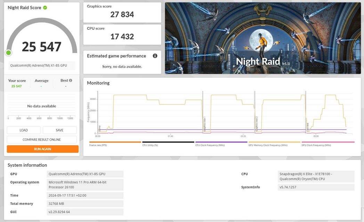Click the CPU score card
364x222 pixels.
point(122,34)
